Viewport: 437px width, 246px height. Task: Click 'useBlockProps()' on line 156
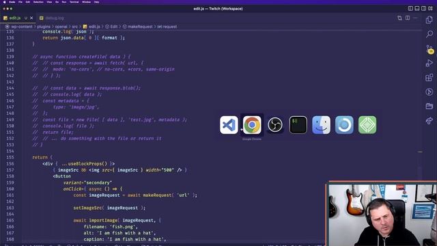[x=88, y=164]
